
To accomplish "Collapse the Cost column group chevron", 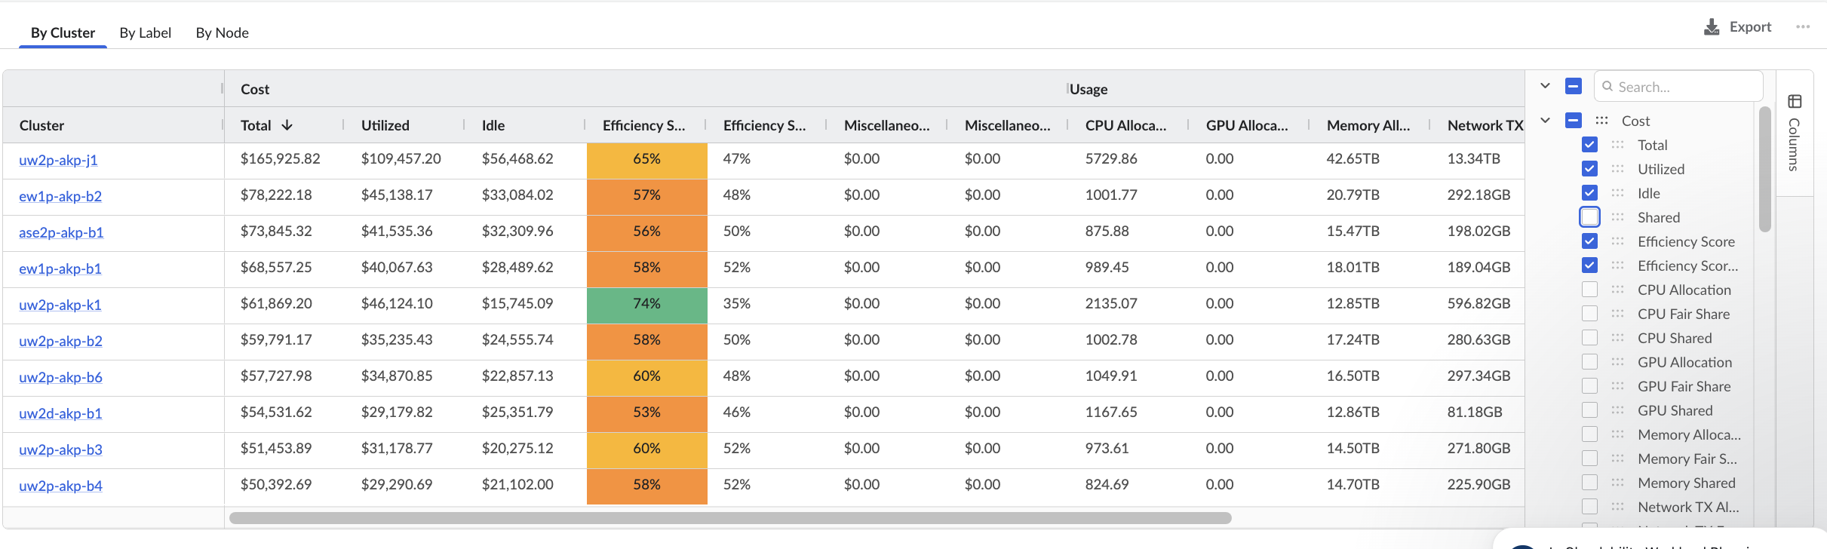I will click(x=1545, y=121).
